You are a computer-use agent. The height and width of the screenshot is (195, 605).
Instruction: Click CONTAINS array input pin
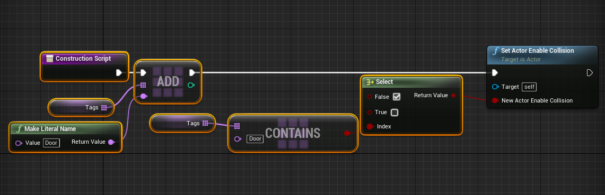237,126
